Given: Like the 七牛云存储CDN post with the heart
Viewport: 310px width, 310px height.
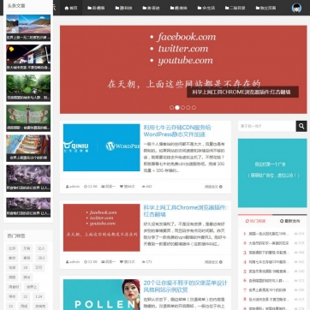Looking at the screenshot, I should (128, 187).
